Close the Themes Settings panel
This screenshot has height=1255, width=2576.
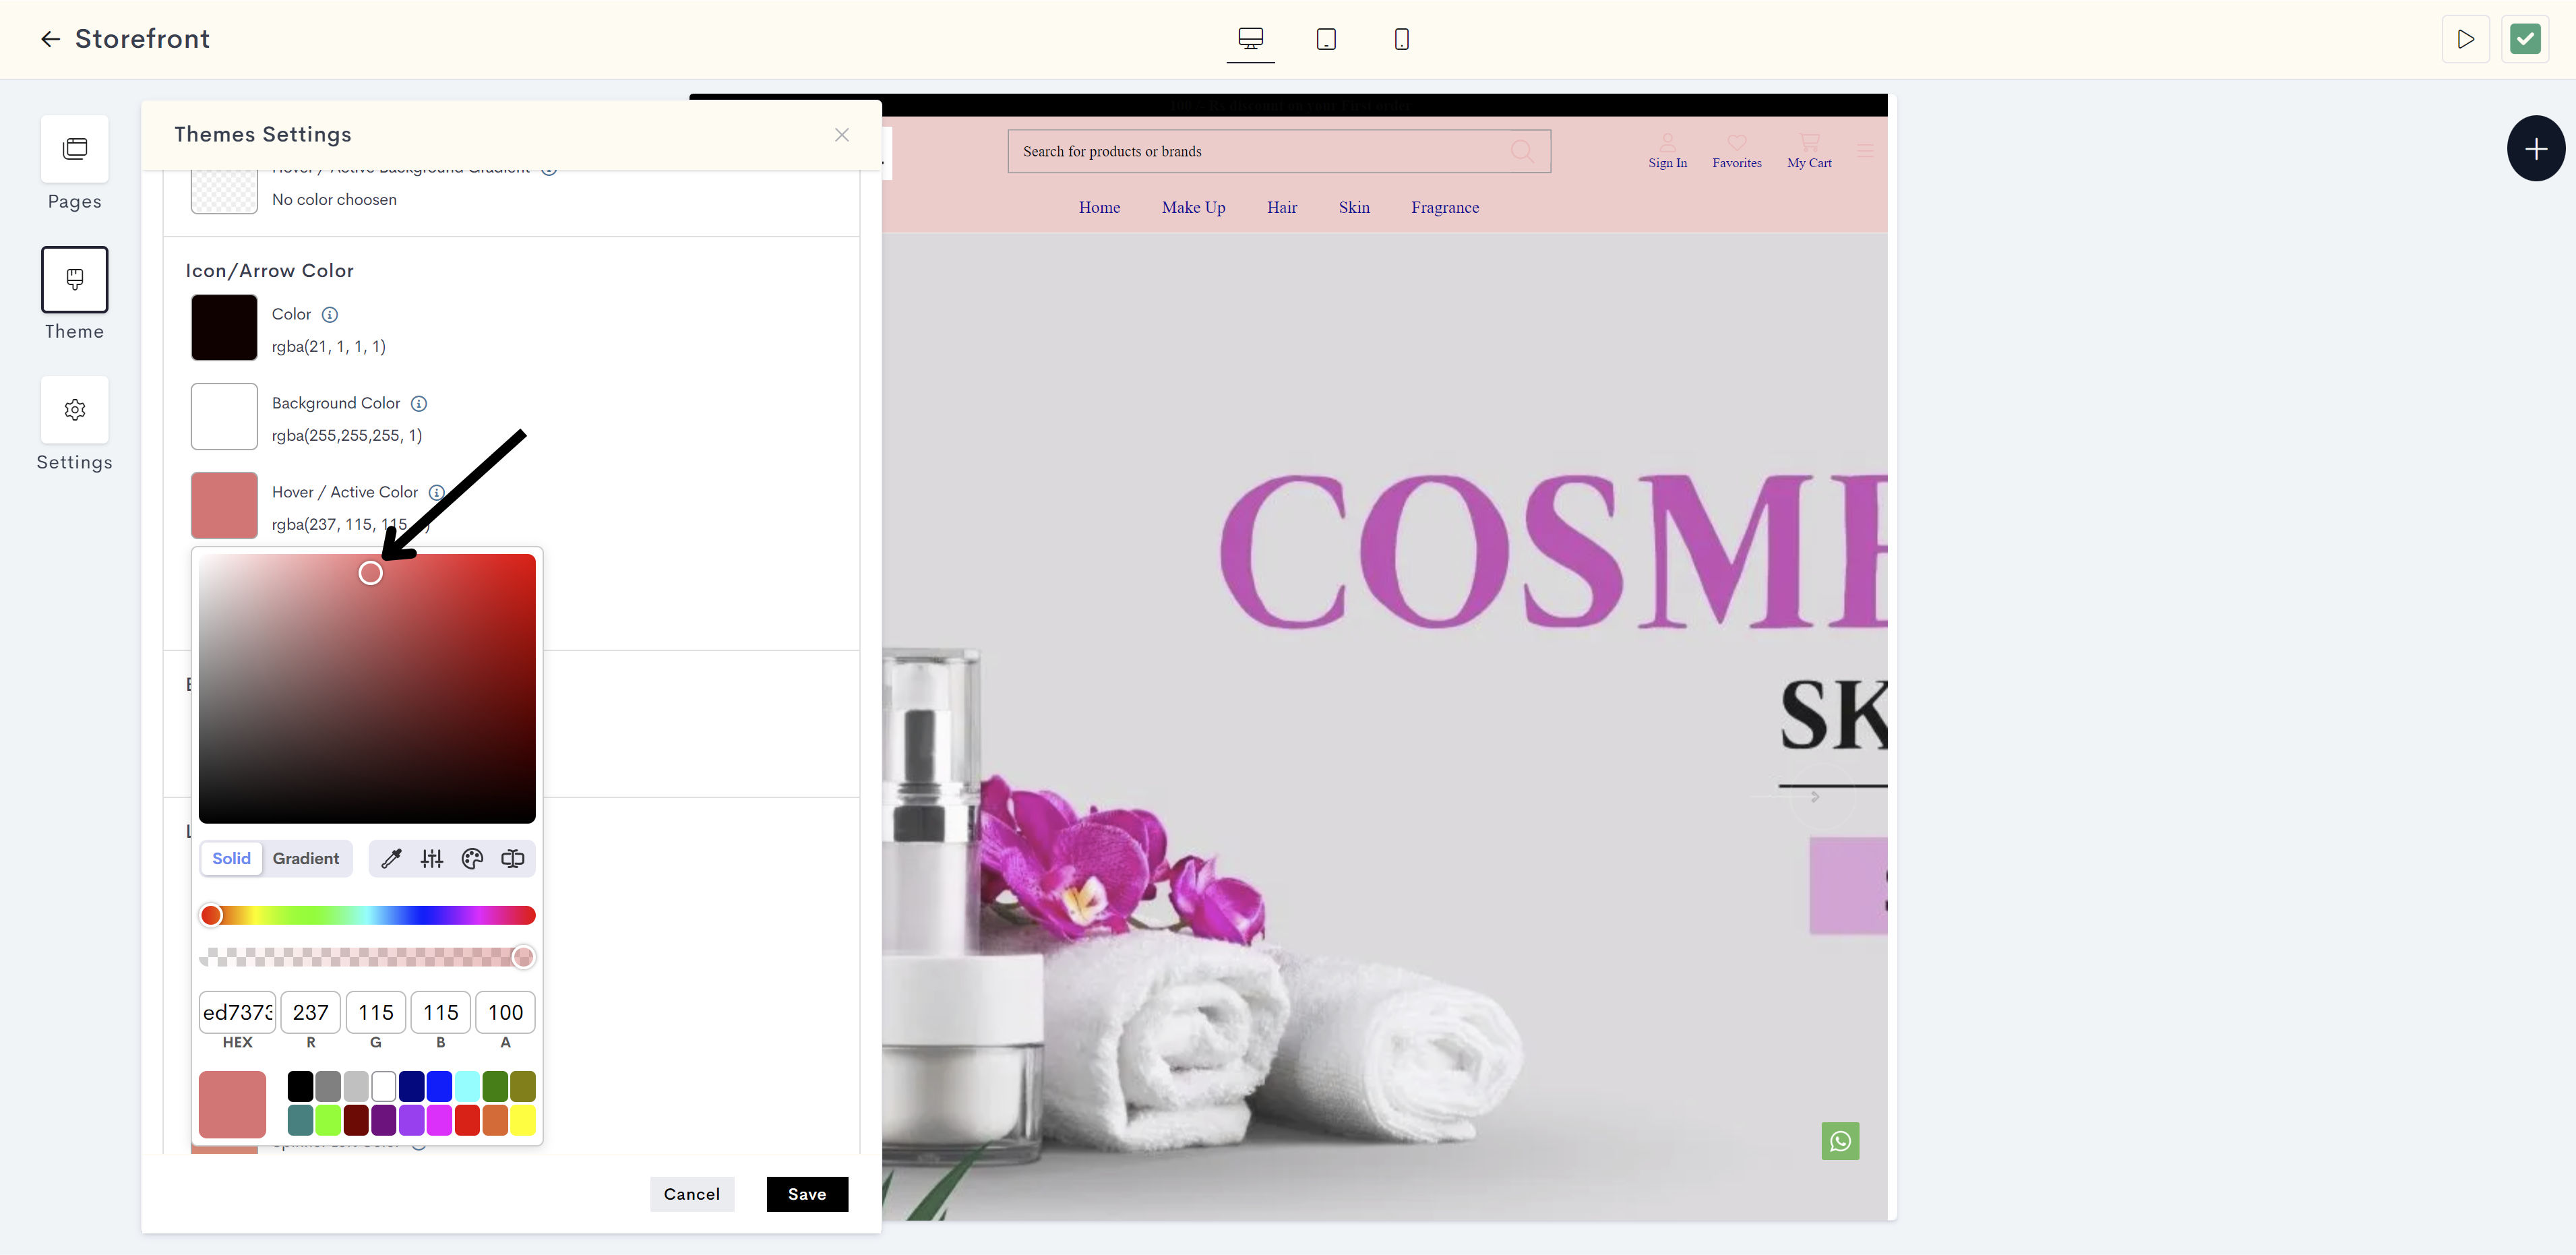(x=842, y=135)
